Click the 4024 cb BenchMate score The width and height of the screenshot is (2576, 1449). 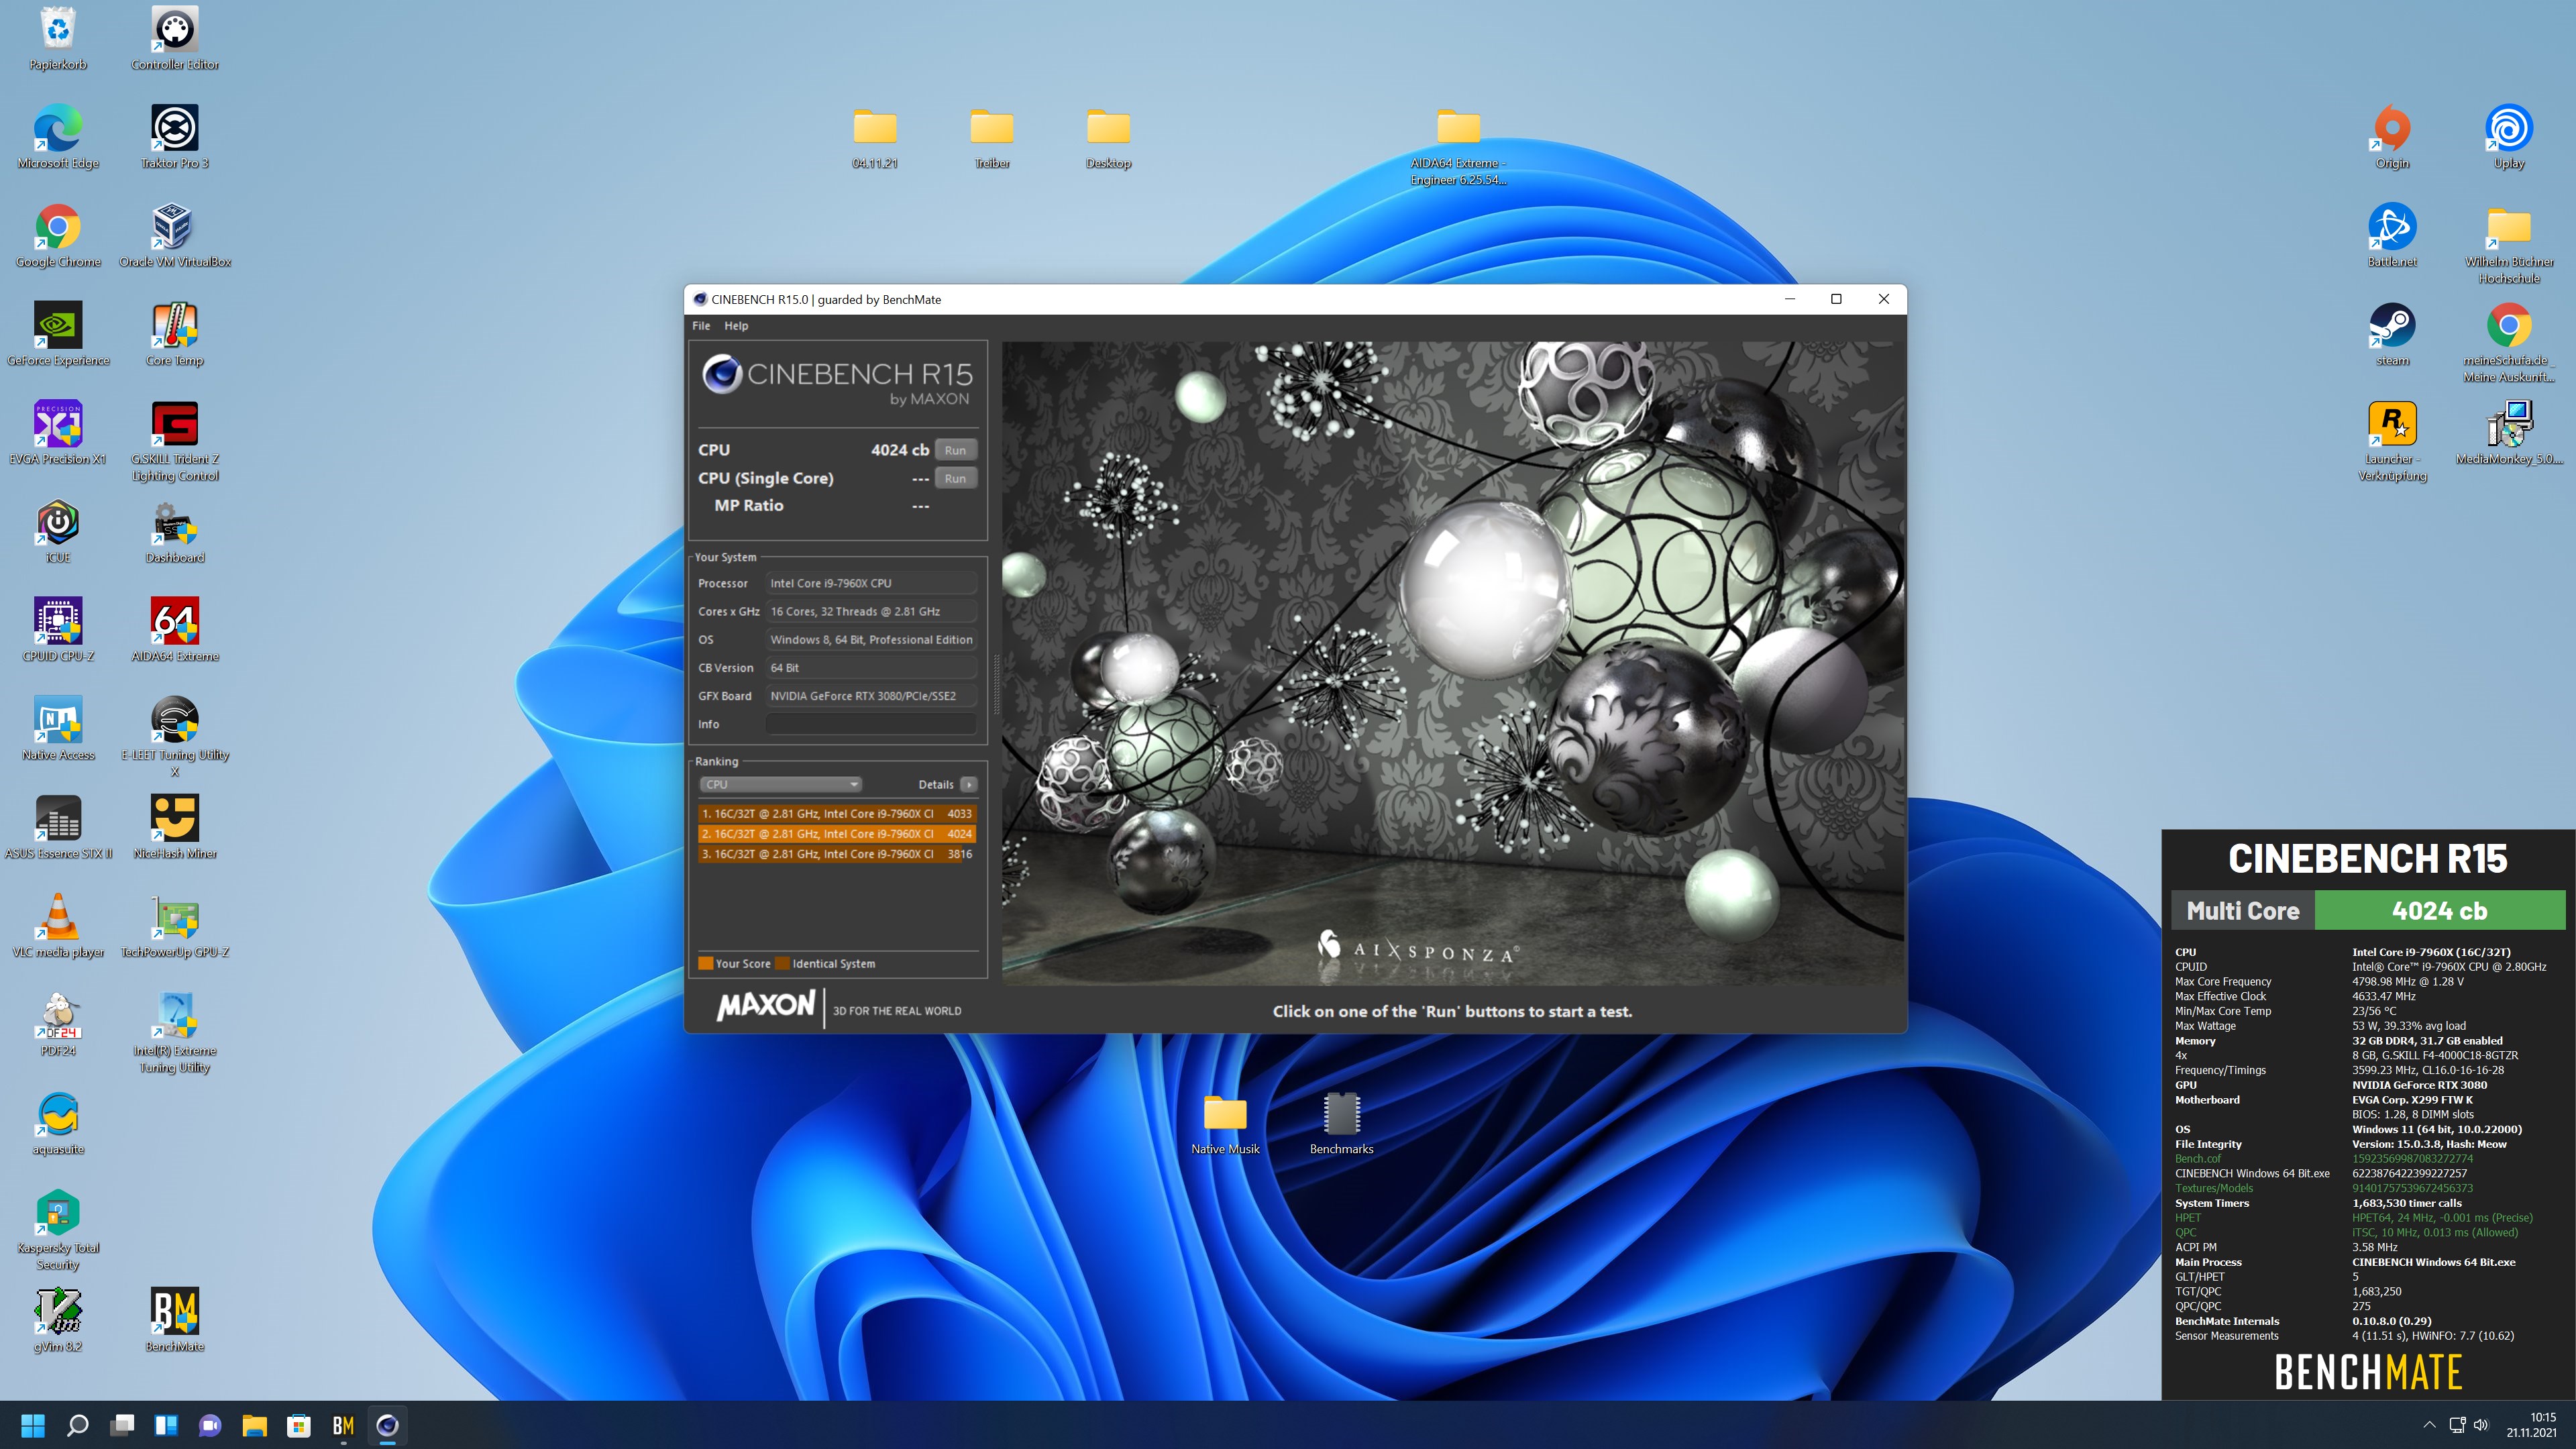click(x=2439, y=910)
